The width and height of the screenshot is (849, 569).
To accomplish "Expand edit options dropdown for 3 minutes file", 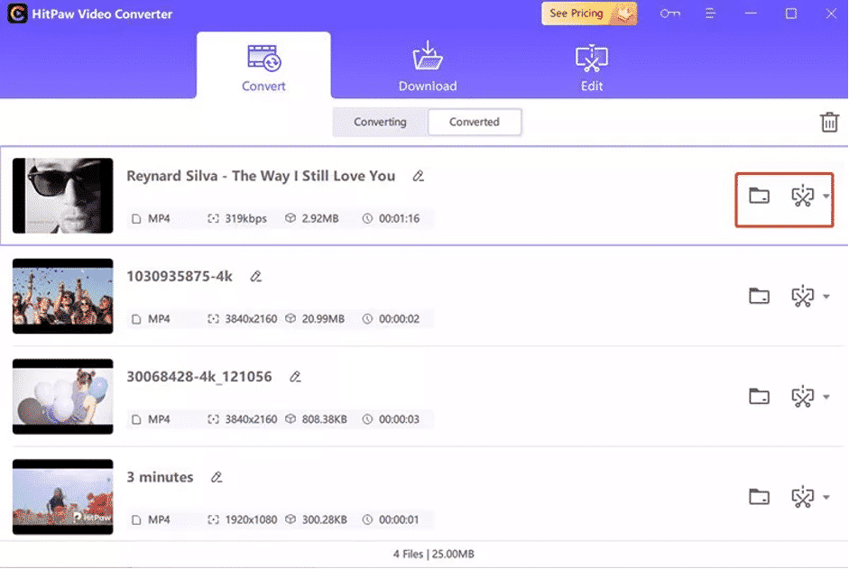I will pyautogui.click(x=826, y=496).
